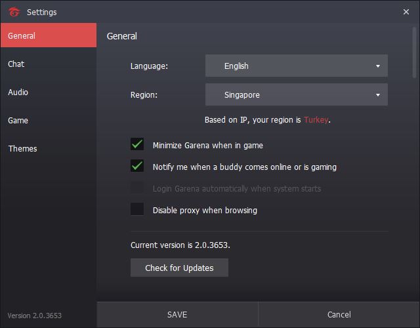Switch to the Audio settings tab

point(49,92)
